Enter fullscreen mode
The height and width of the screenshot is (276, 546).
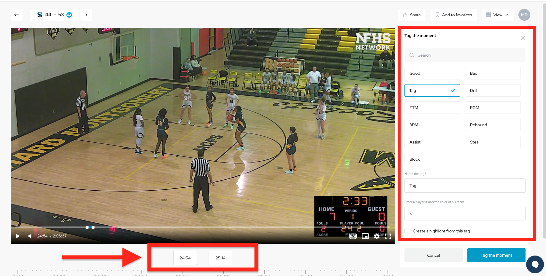(388, 236)
